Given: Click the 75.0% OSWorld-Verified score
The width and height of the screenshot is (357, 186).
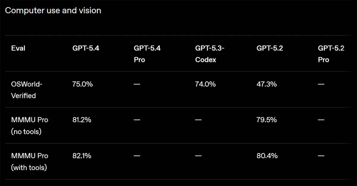Looking at the screenshot, I should pos(82,84).
